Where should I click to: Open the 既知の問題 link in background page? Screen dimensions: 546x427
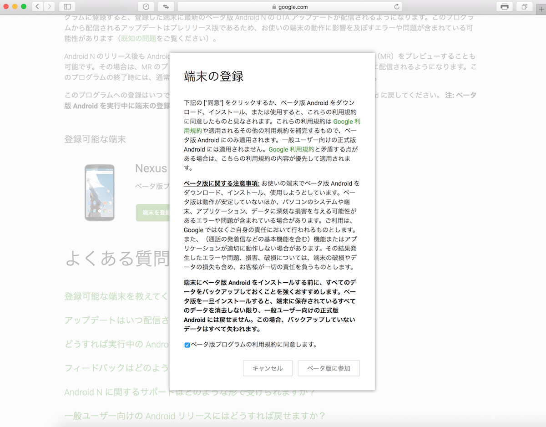click(x=138, y=39)
